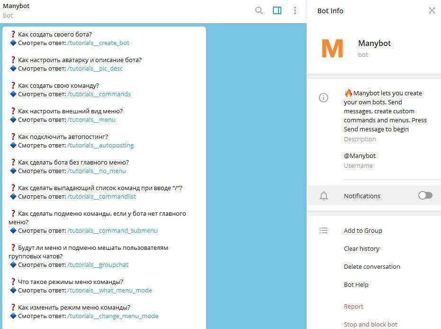Click the question 'Что такое режимы меню команды?'
The image size is (441, 329).
pyautogui.click(x=71, y=282)
